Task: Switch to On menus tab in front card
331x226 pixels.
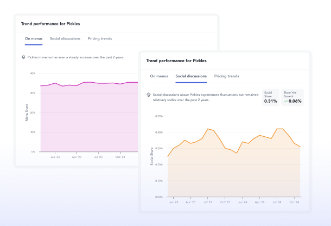Action: 159,76
